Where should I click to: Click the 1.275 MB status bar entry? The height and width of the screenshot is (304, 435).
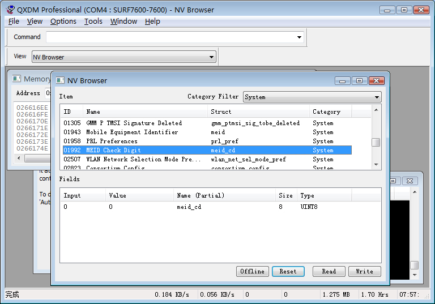point(336,294)
